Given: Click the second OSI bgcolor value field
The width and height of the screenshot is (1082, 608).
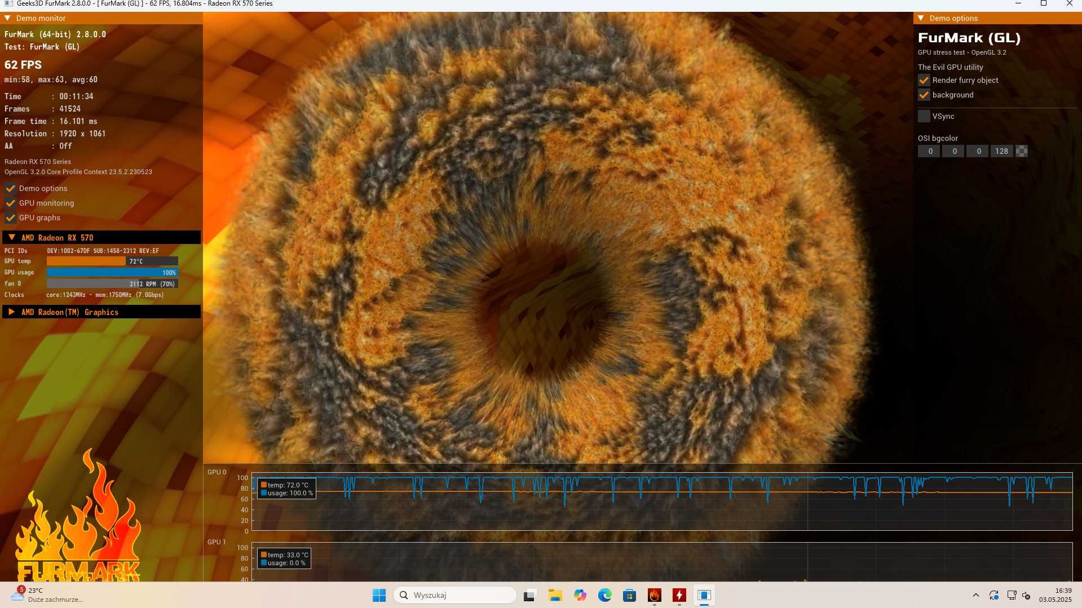Looking at the screenshot, I should 953,151.
